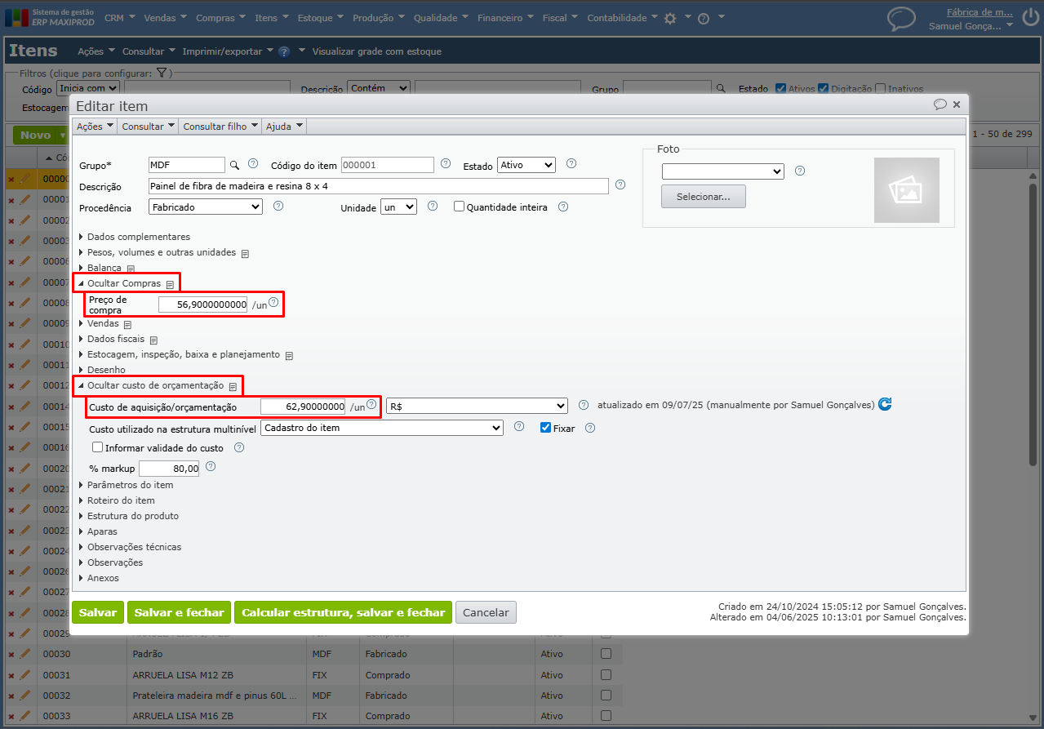Image resolution: width=1044 pixels, height=729 pixels.
Task: Click help icon beside Unidade dropdown
Action: click(x=433, y=206)
